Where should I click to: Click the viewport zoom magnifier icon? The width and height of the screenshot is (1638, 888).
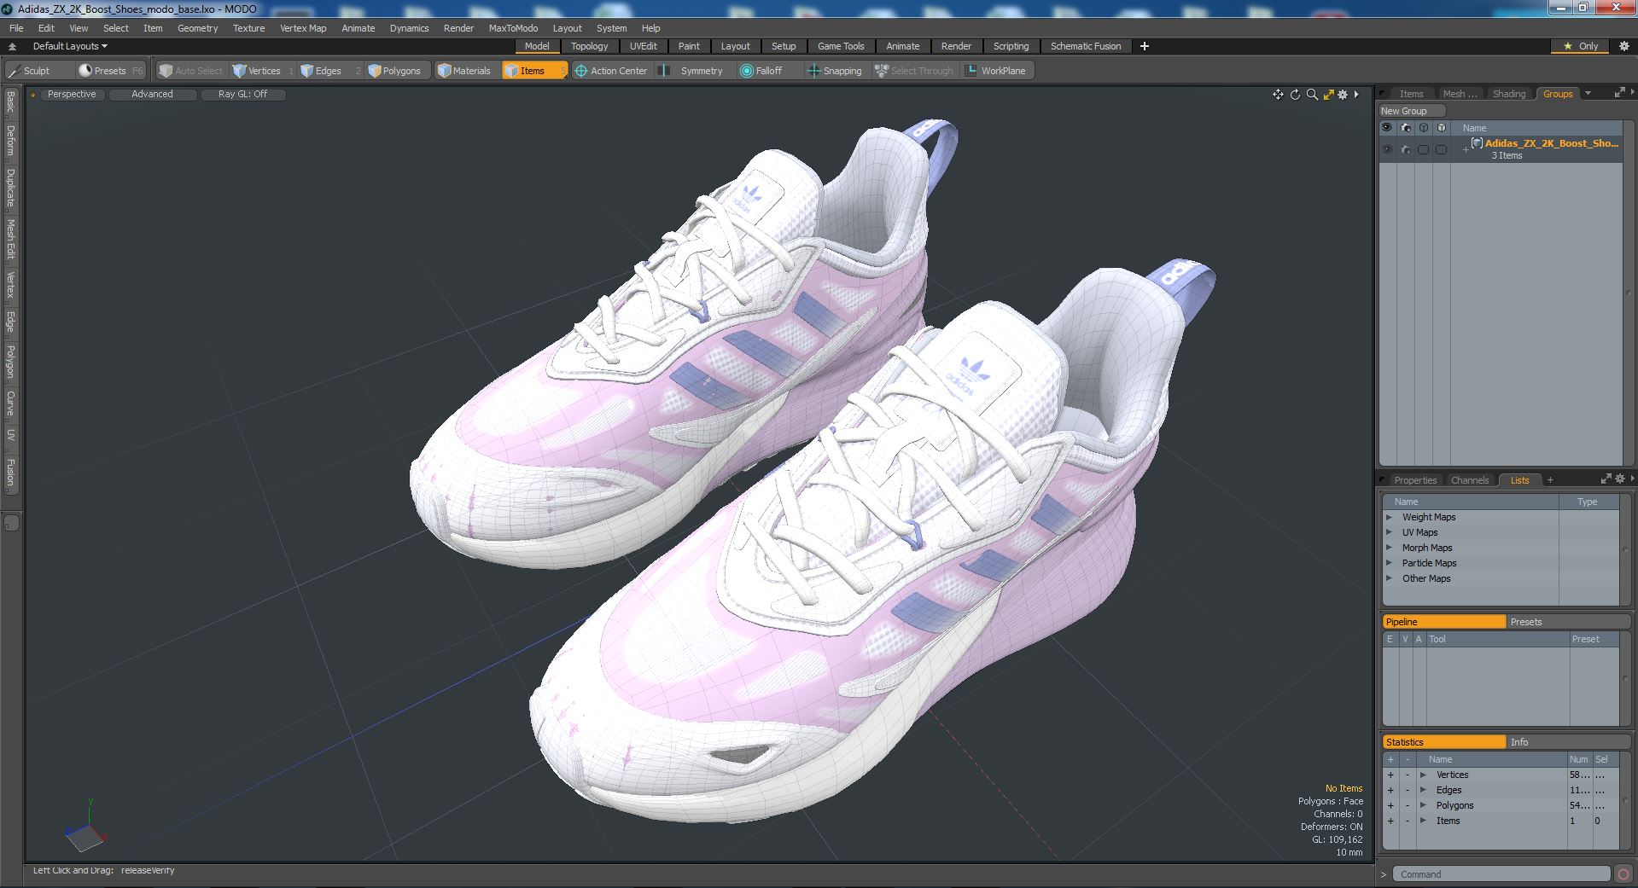[1312, 95]
